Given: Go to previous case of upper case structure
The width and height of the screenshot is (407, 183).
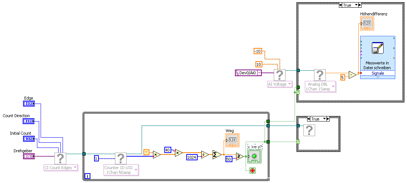Looking at the screenshot, I should [x=340, y=5].
